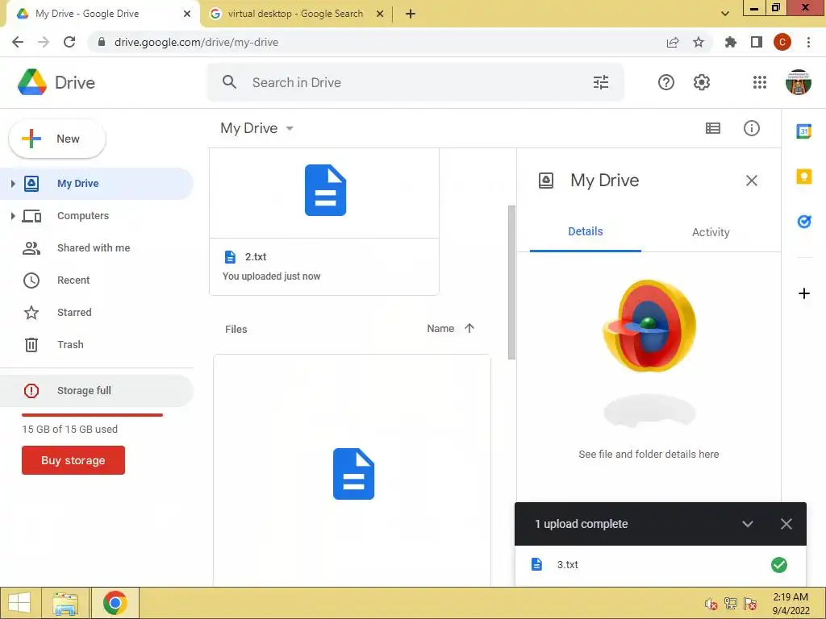Click the Get Add-ons plus icon
This screenshot has height=619, width=826.
coord(804,293)
